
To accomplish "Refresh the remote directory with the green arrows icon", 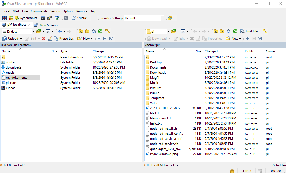I will pos(234,31).
